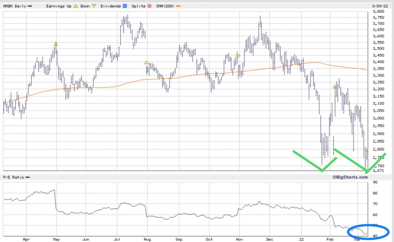
Task: Click the 3,250 price axis label
Action: tap(378, 82)
